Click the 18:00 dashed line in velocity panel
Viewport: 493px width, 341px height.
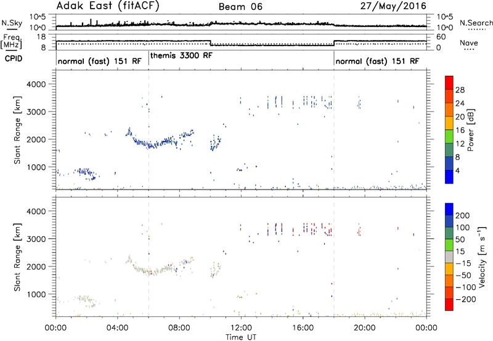[x=334, y=257]
